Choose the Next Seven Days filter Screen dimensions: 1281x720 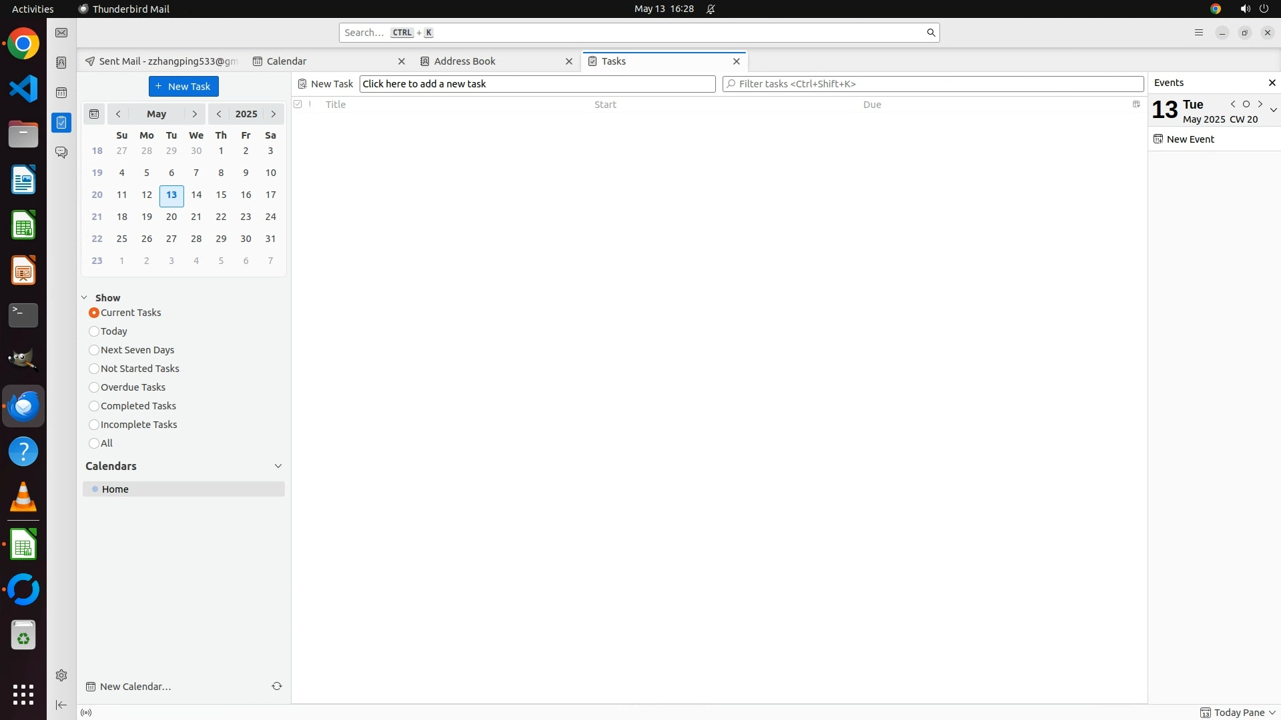point(94,350)
